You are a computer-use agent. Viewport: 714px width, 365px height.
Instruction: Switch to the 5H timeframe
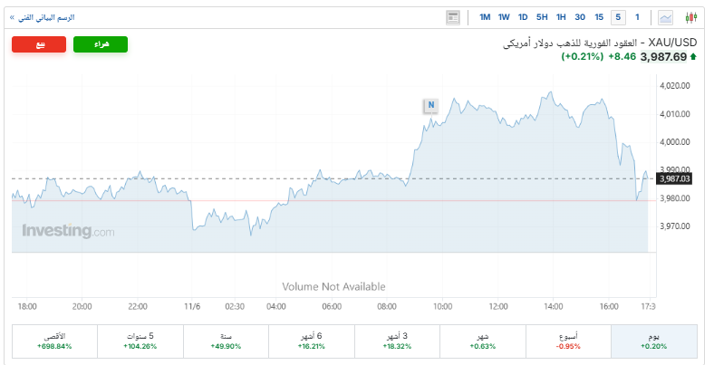542,17
